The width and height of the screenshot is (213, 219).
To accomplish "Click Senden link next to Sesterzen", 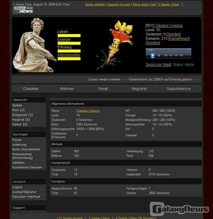I will 173,34.
